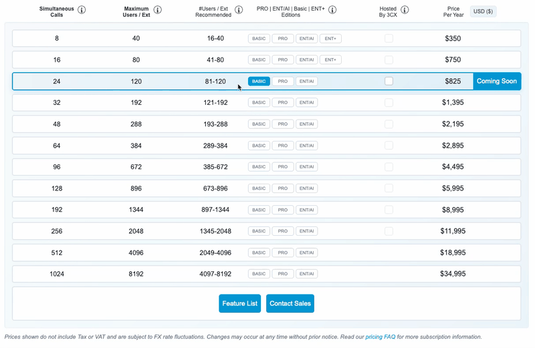This screenshot has height=348, width=535.
Task: Click the Contact Sales button
Action: [x=290, y=303]
